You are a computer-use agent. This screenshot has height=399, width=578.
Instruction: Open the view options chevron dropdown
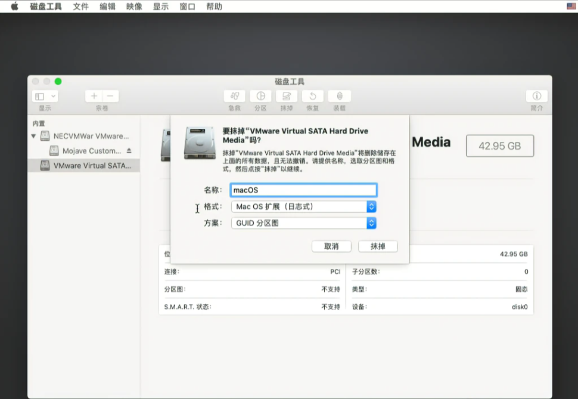(x=53, y=97)
